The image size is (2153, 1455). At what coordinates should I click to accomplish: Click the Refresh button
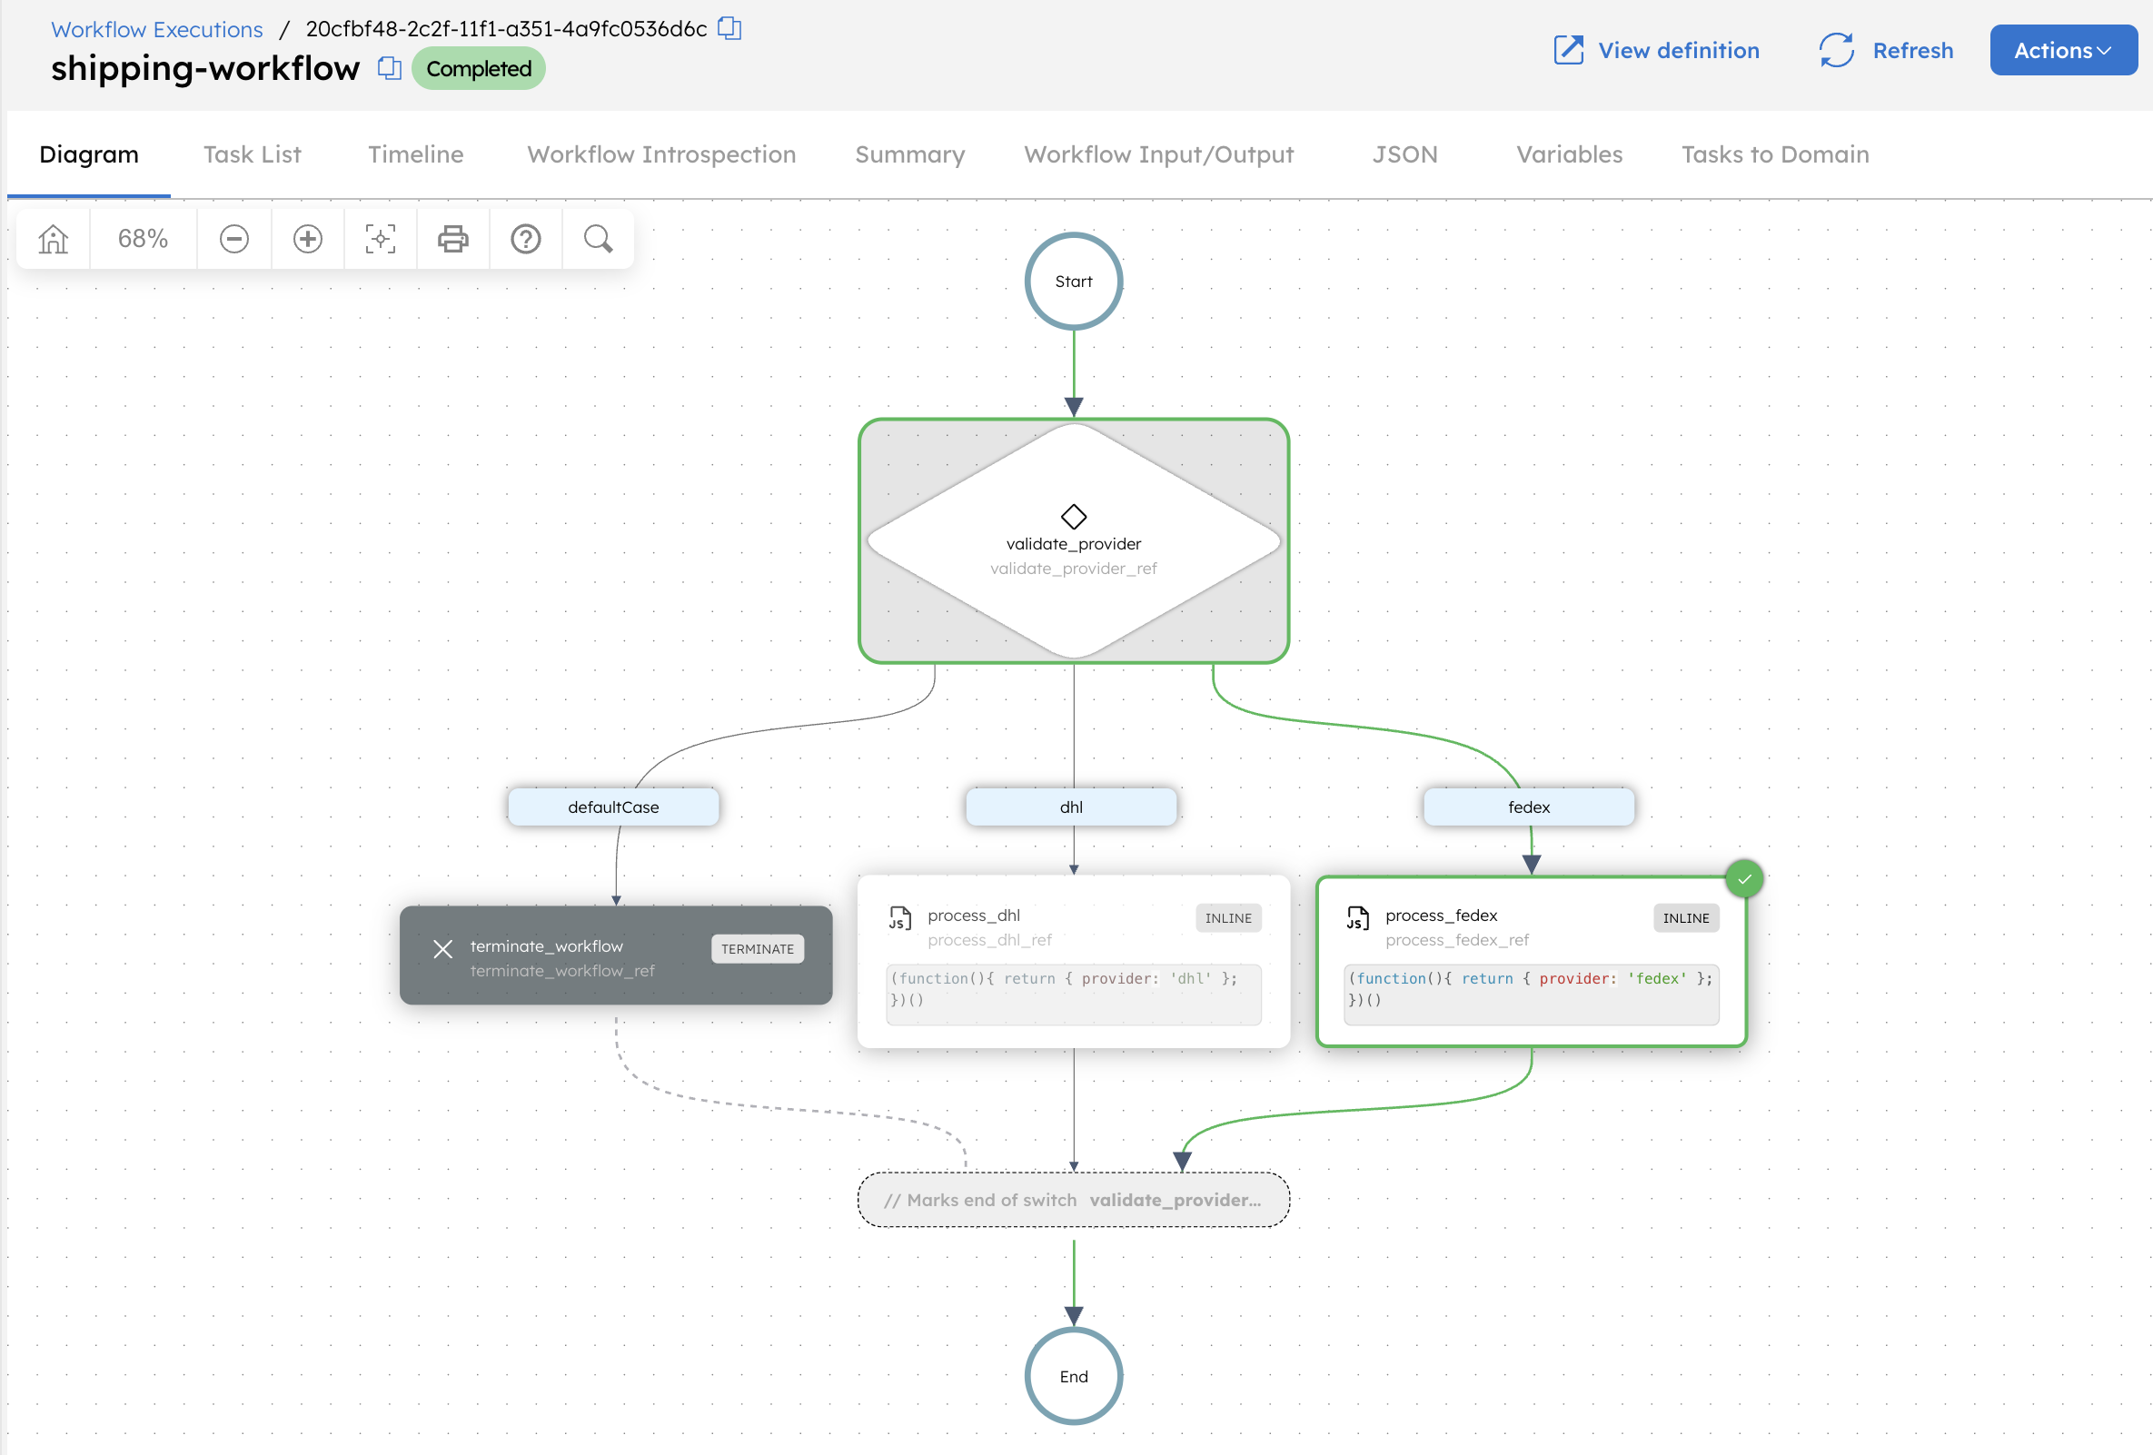click(1885, 50)
